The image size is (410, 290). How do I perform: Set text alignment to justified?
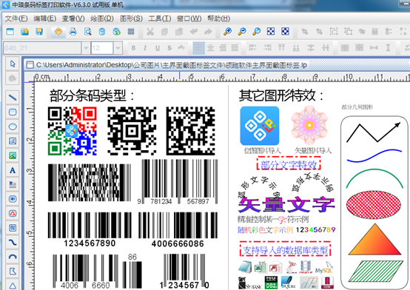click(x=235, y=48)
